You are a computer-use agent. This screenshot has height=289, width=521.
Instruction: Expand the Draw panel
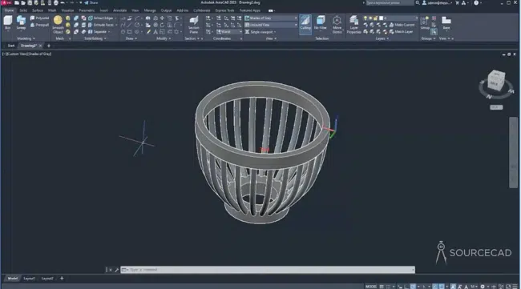click(x=131, y=38)
